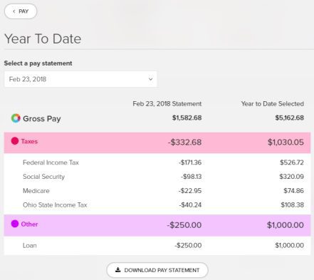The height and width of the screenshot is (280, 314).
Task: Click the Feb 23, 2018 Statement column header
Action: point(167,104)
